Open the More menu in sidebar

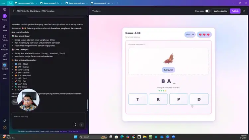point(5,75)
